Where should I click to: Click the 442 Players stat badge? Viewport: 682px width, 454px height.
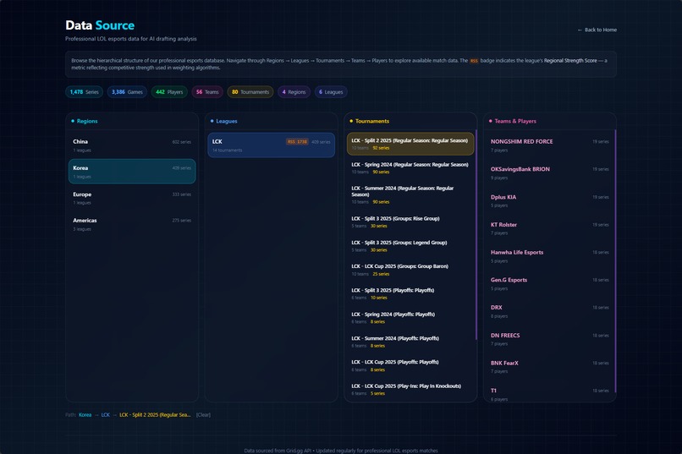coord(169,92)
